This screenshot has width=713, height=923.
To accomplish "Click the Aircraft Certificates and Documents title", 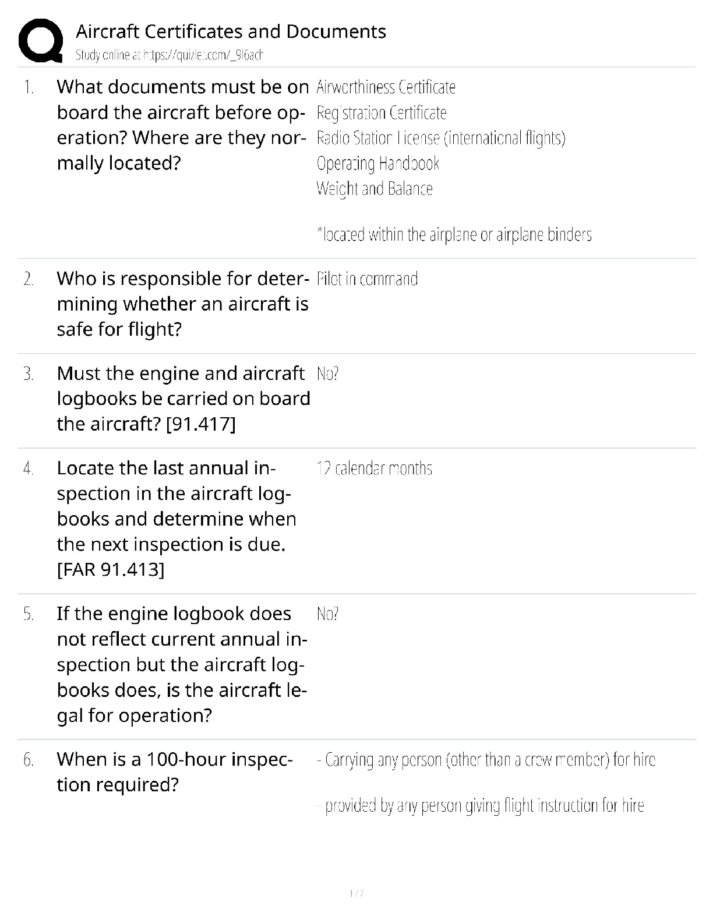I will point(231,31).
